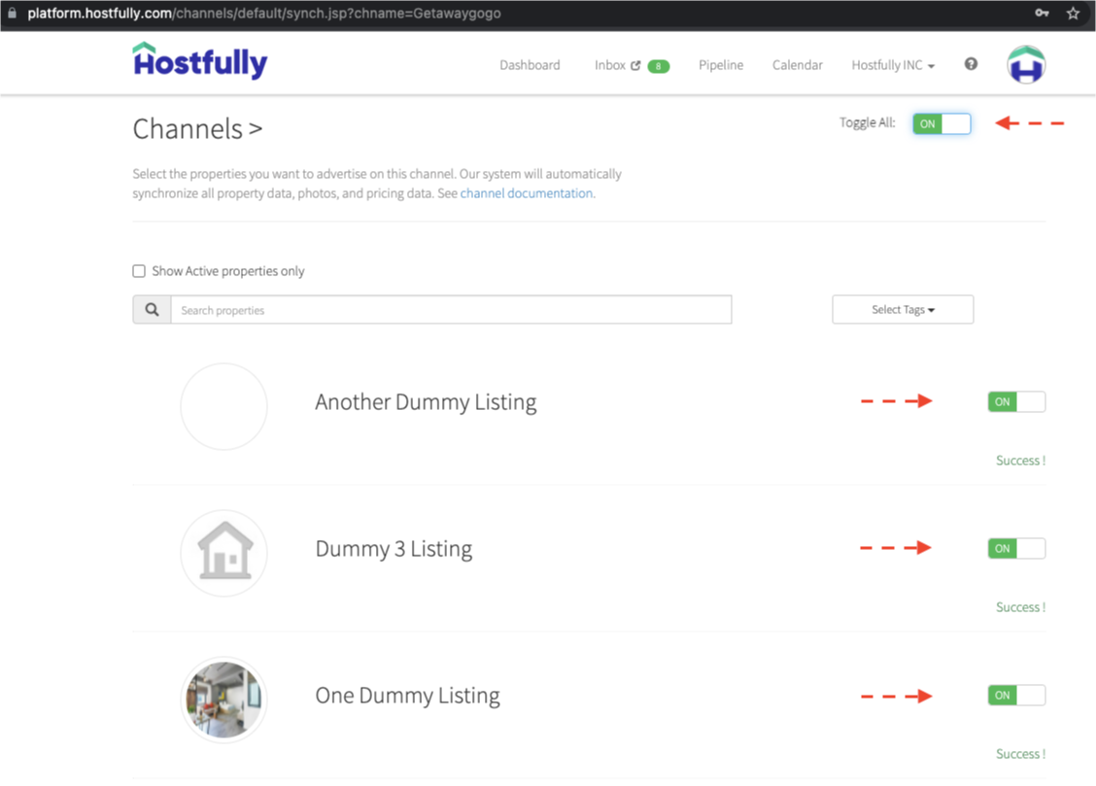Select the One Dummy Listing thumbnail
Viewport: 1096px width, 786px height.
coord(223,700)
